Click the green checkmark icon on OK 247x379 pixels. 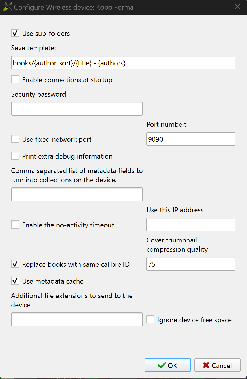point(162,365)
